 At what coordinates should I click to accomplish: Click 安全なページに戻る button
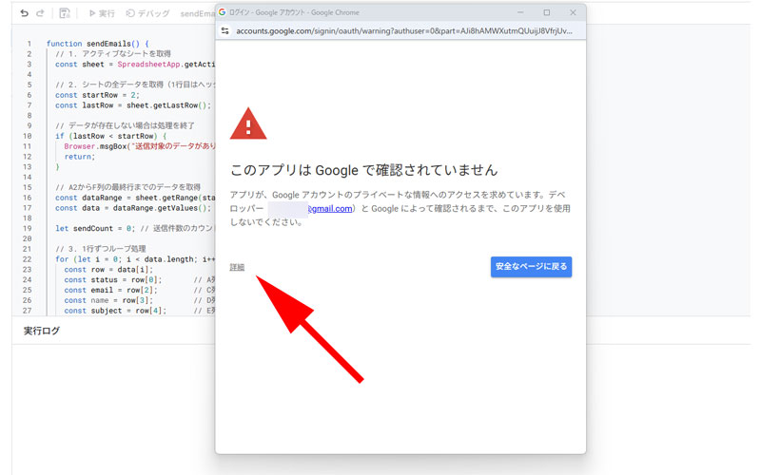[531, 267]
